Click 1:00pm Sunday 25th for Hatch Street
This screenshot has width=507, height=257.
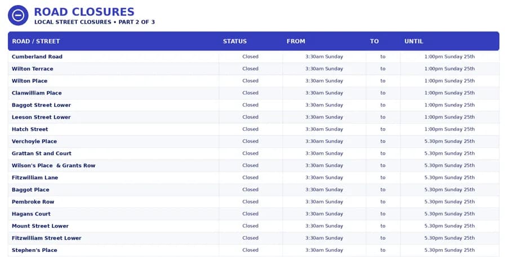click(450, 129)
